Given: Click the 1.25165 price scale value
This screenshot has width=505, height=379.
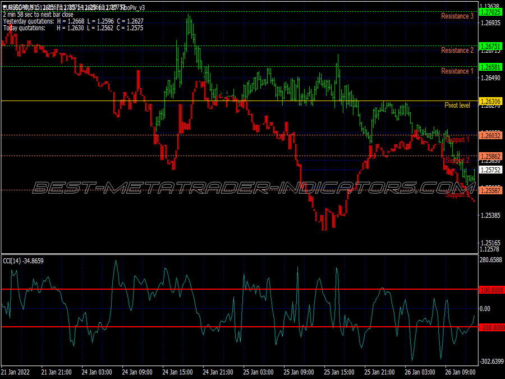Looking at the screenshot, I should tap(490, 243).
